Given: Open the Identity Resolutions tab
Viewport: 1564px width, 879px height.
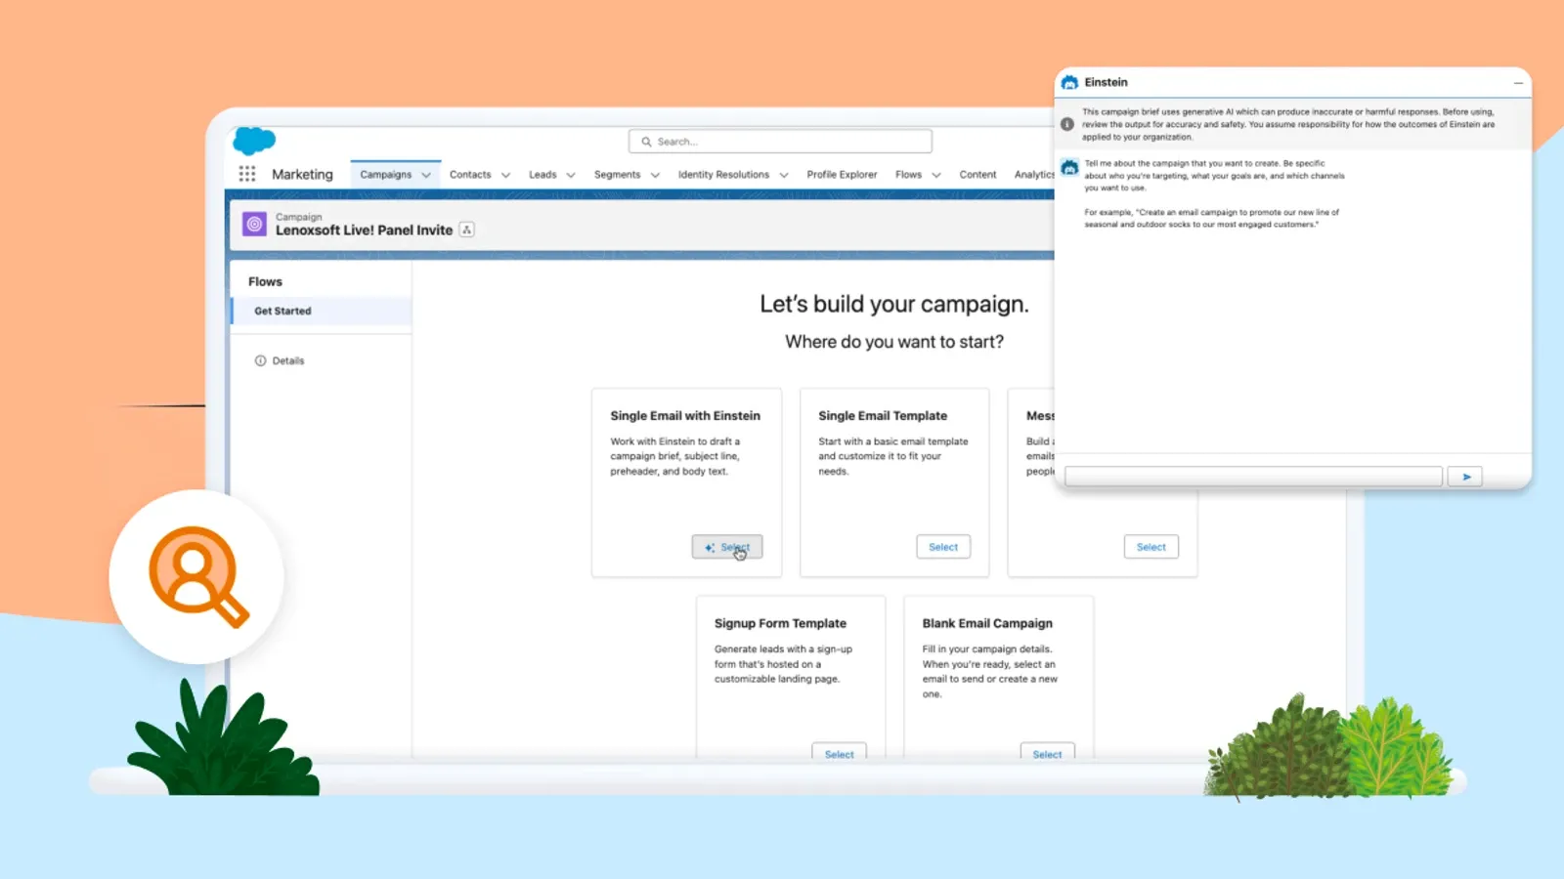Looking at the screenshot, I should pyautogui.click(x=723, y=174).
